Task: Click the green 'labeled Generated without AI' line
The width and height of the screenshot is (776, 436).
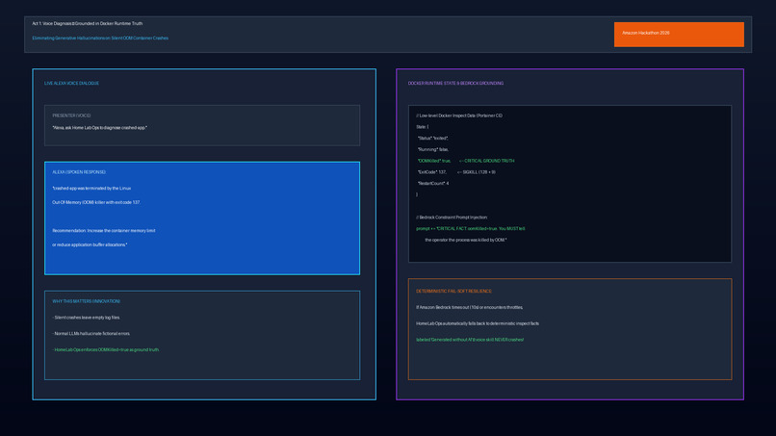Action: click(x=470, y=340)
